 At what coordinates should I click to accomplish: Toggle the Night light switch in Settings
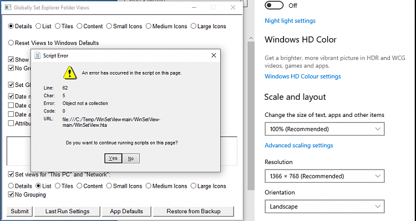[274, 6]
